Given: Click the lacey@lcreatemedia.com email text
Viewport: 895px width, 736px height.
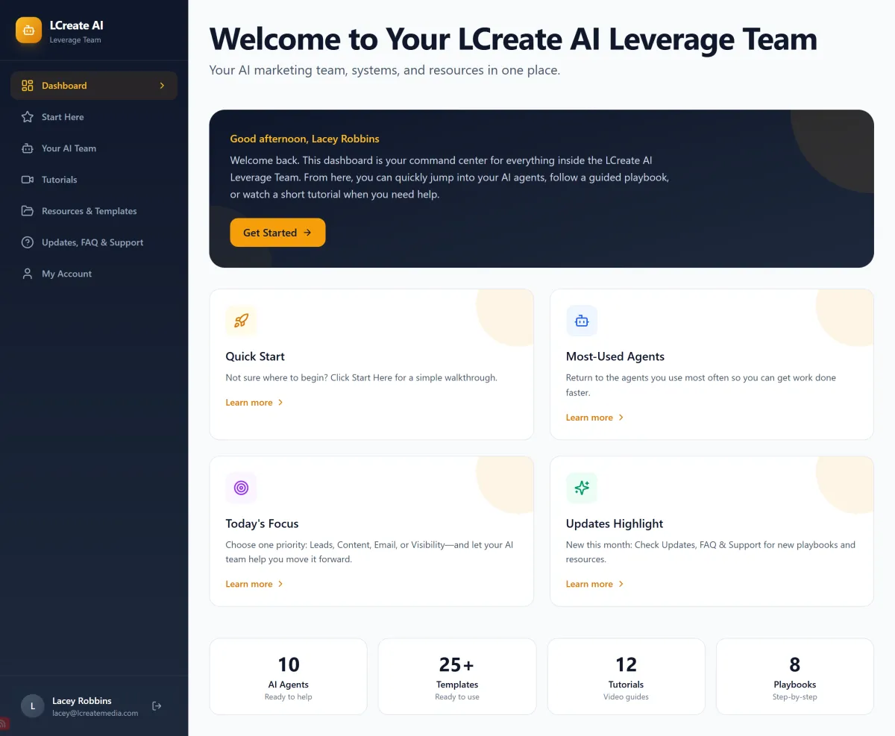Looking at the screenshot, I should click(95, 713).
